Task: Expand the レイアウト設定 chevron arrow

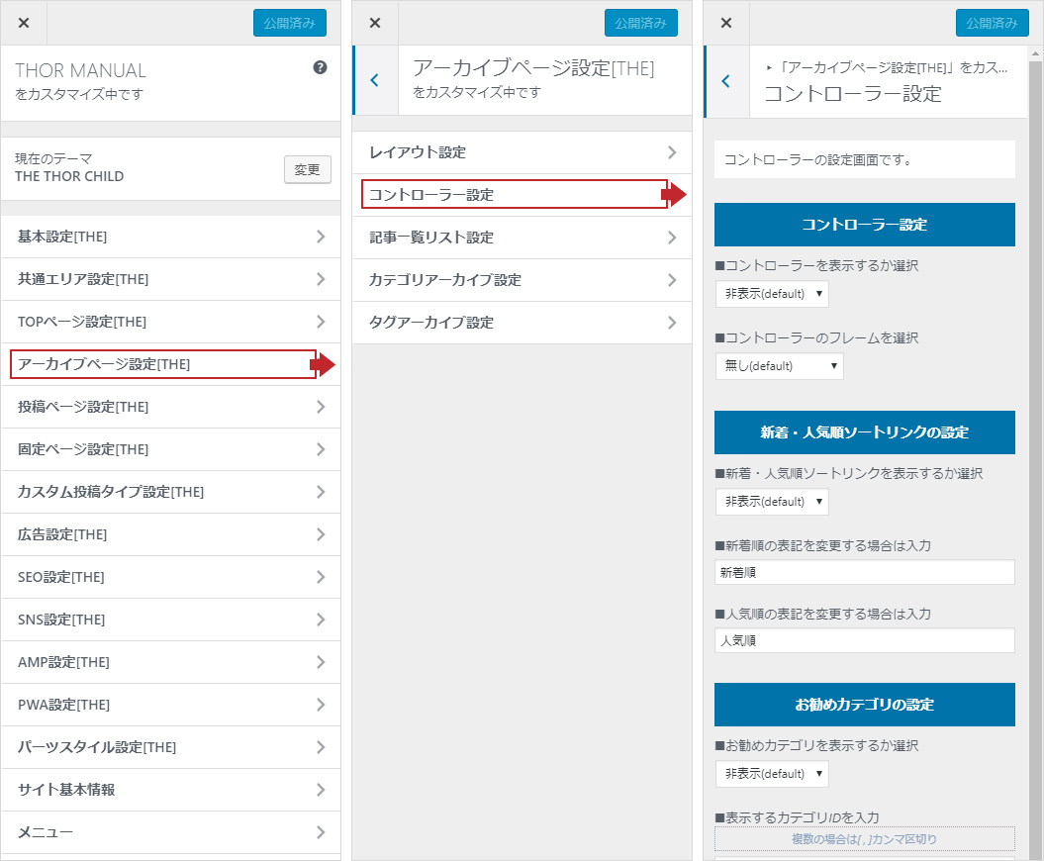Action: point(672,152)
